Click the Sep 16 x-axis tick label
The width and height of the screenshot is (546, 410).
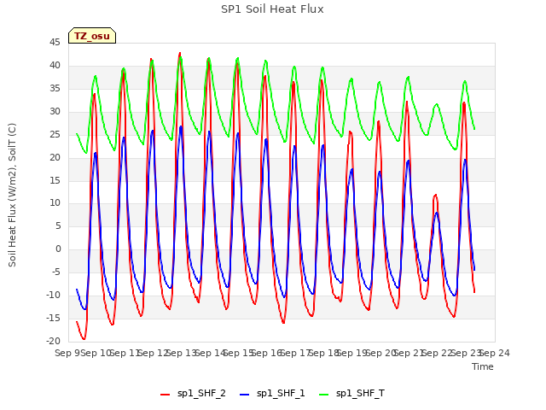267,353
